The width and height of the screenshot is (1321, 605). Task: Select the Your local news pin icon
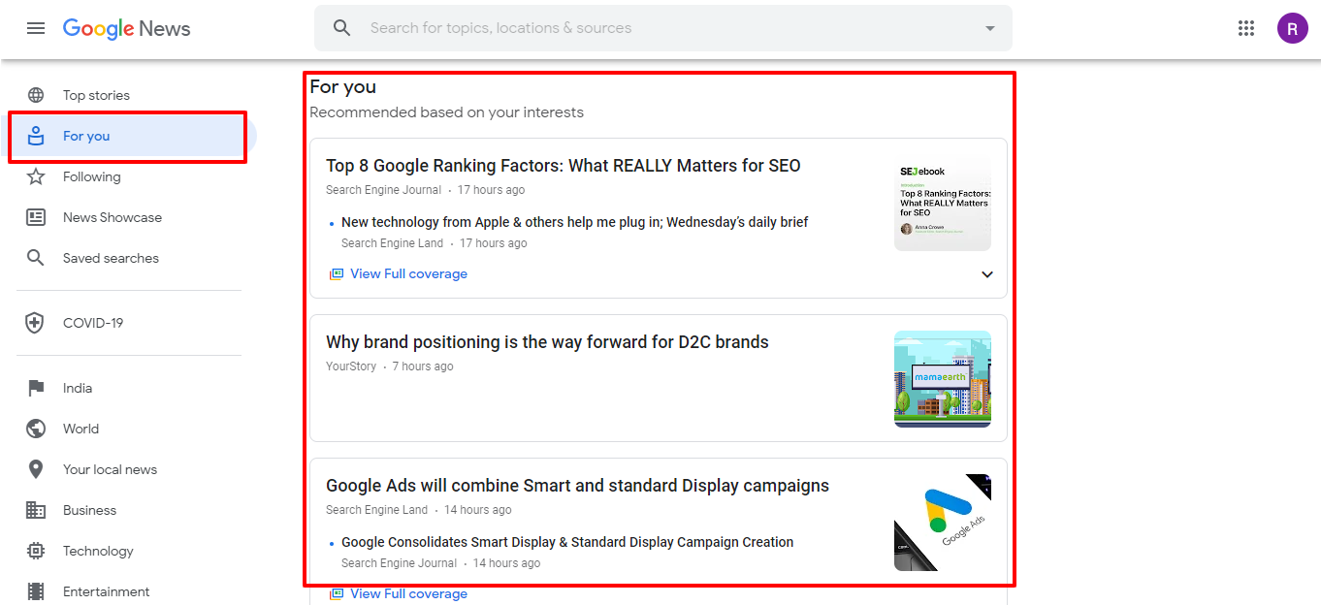click(x=36, y=469)
